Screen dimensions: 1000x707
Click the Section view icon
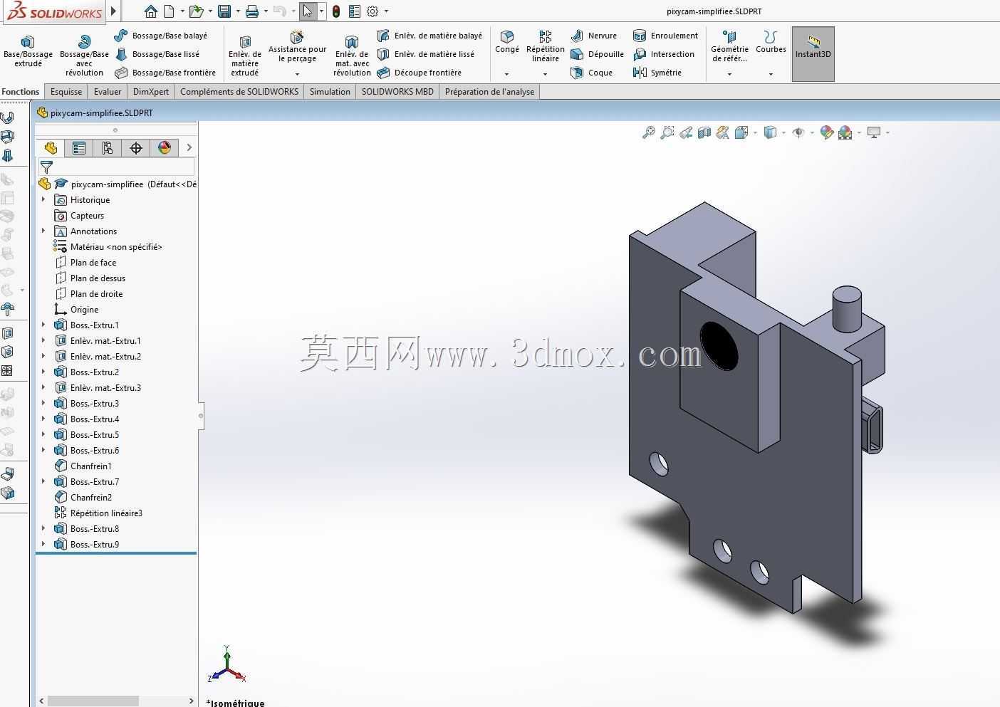point(704,132)
